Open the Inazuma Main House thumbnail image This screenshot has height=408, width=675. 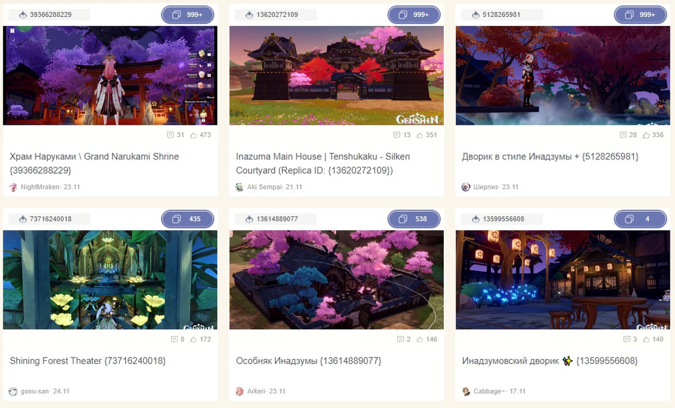click(x=336, y=75)
